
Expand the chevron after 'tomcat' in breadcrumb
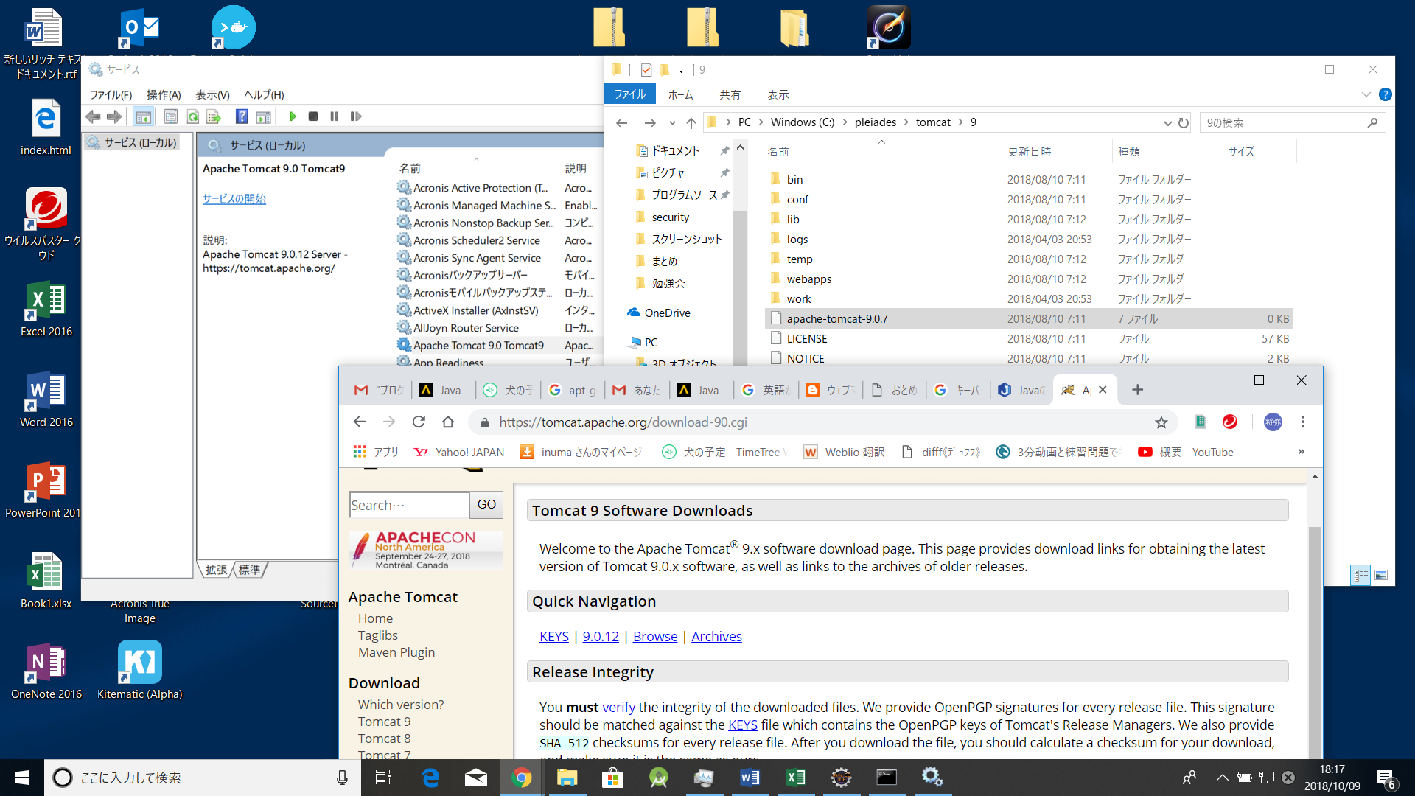[x=961, y=122]
